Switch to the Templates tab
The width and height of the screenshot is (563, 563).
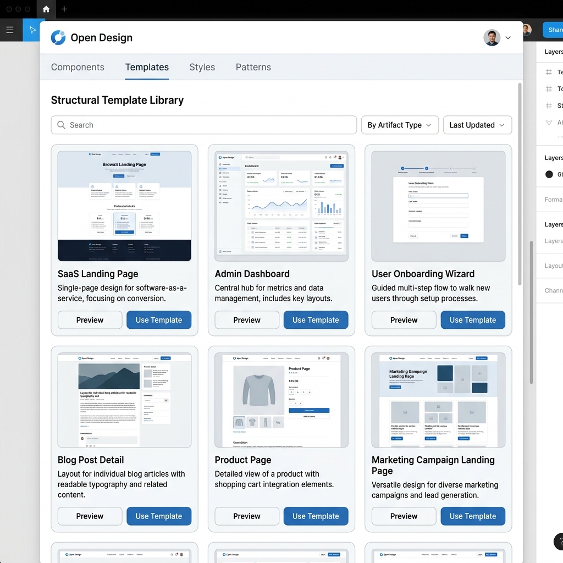147,67
